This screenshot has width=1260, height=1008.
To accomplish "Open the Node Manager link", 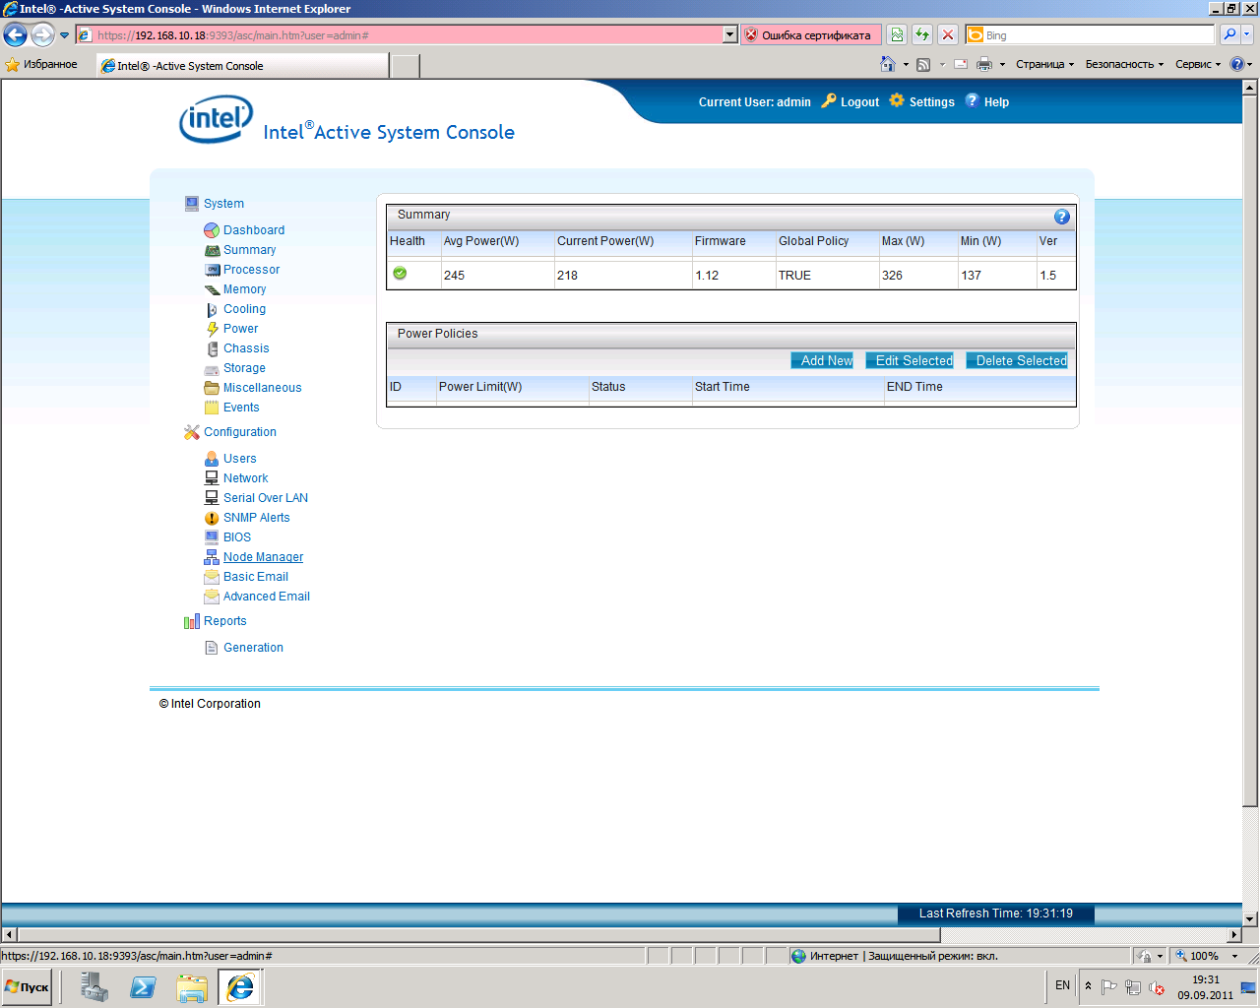I will 263,557.
